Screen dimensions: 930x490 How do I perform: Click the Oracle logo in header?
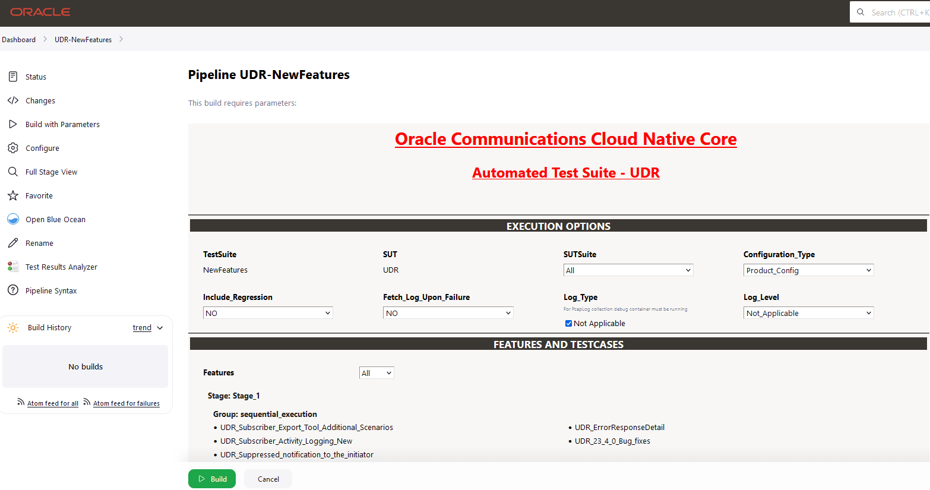coord(40,12)
